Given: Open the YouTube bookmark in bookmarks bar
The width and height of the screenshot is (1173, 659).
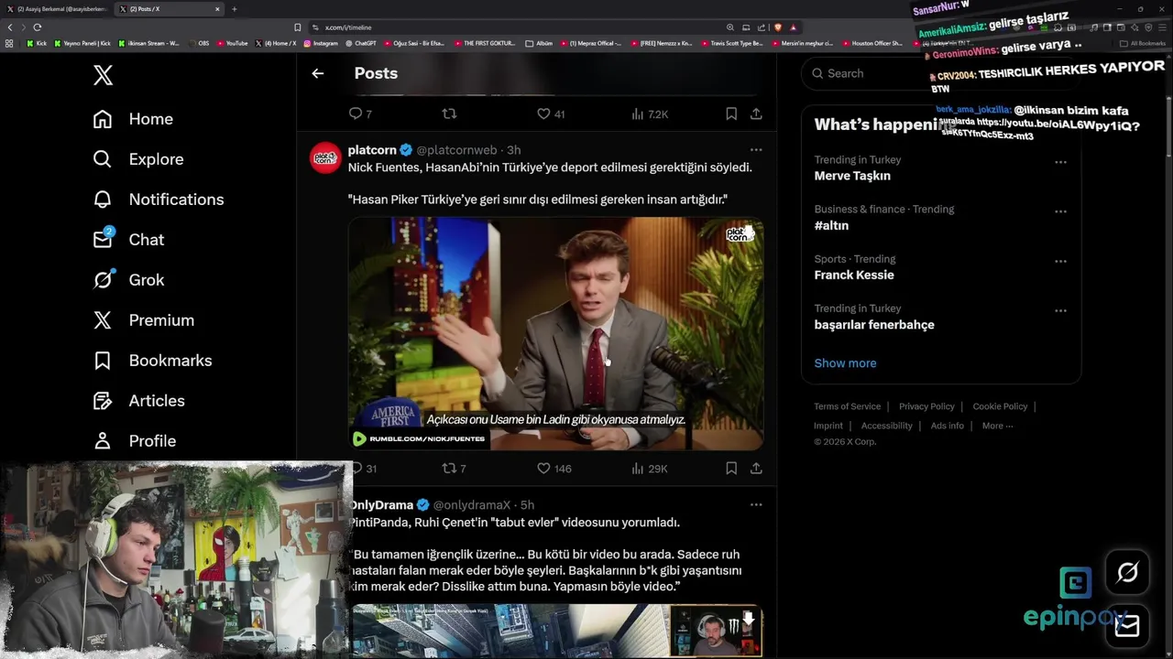Looking at the screenshot, I should (232, 43).
